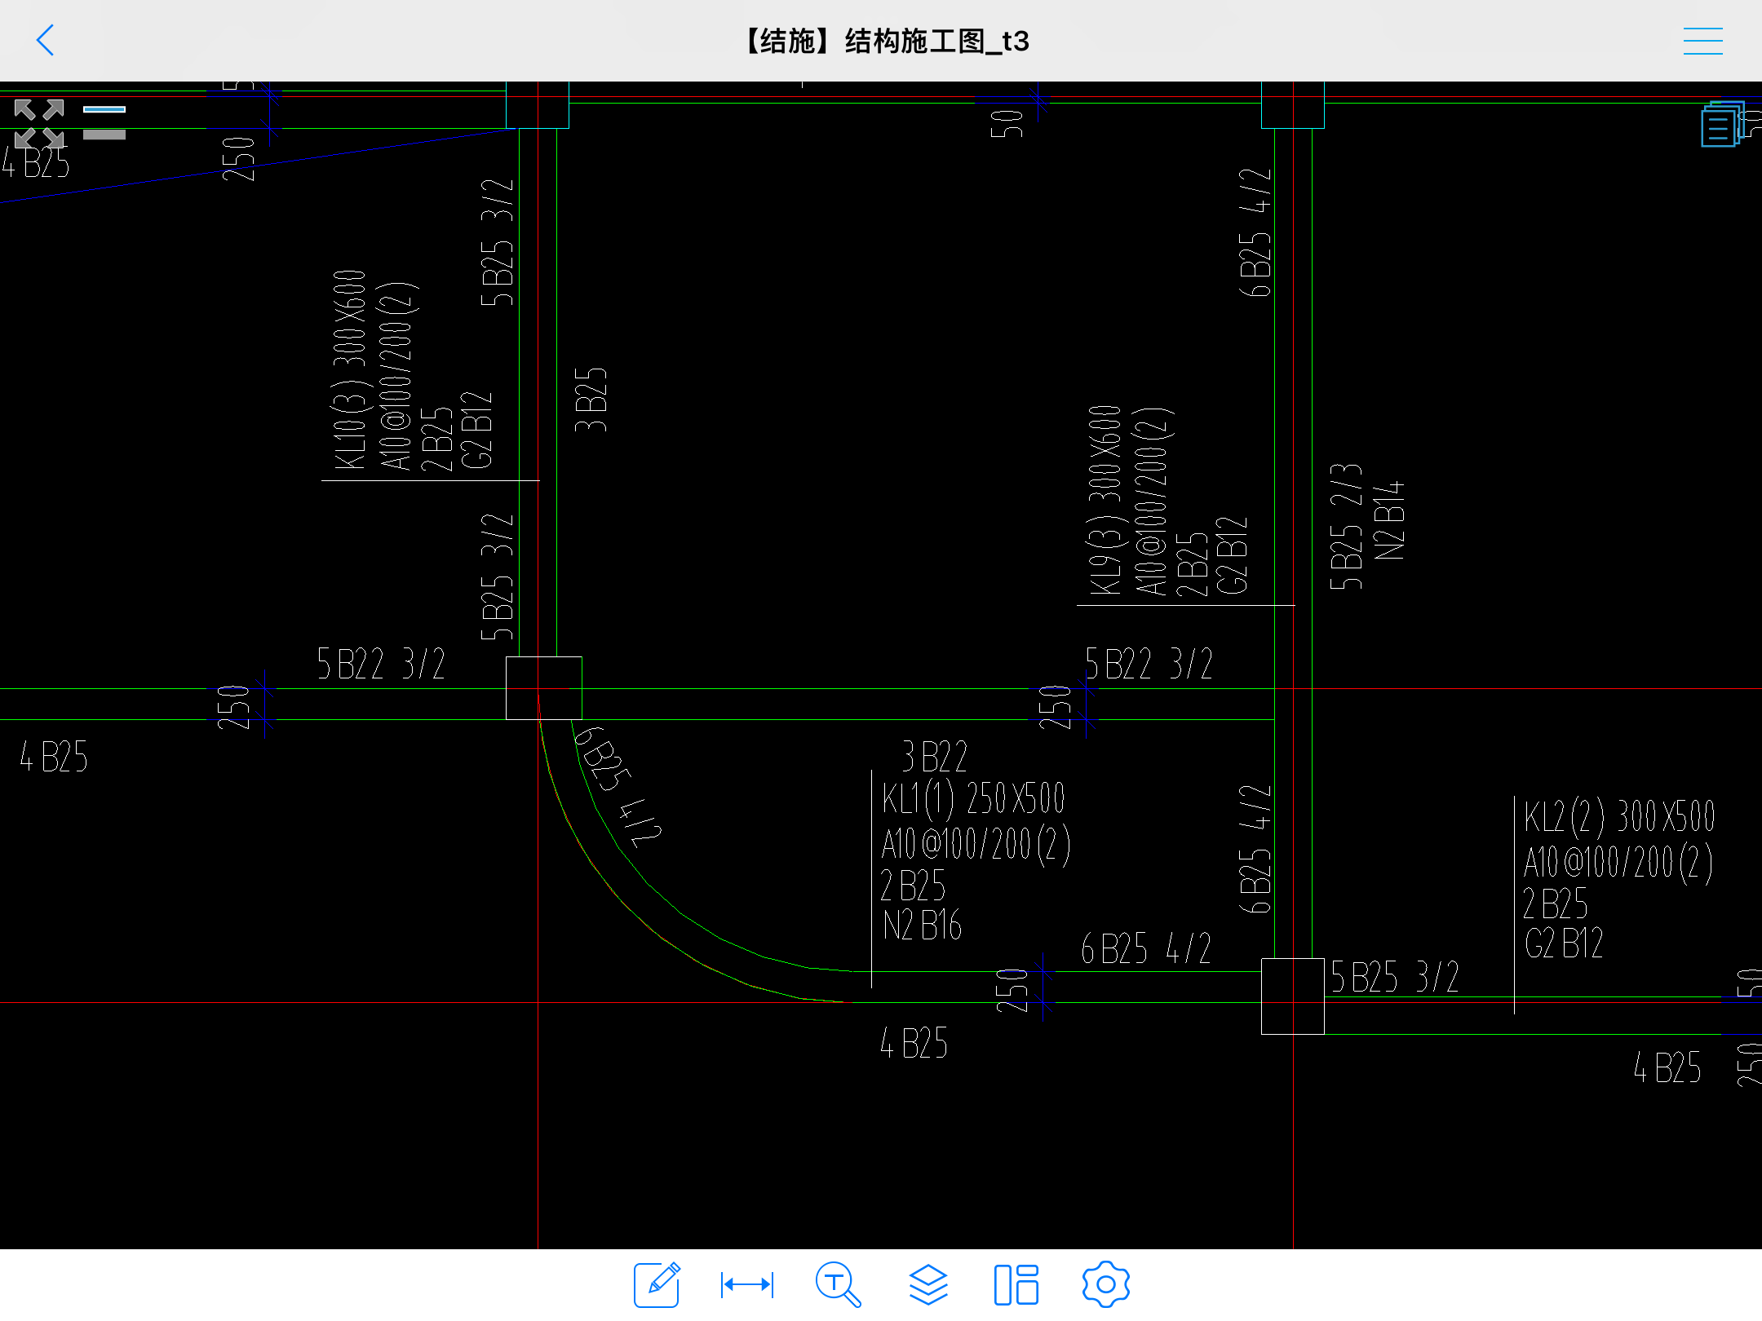
Task: Activate the distance measure tool
Action: [747, 1284]
